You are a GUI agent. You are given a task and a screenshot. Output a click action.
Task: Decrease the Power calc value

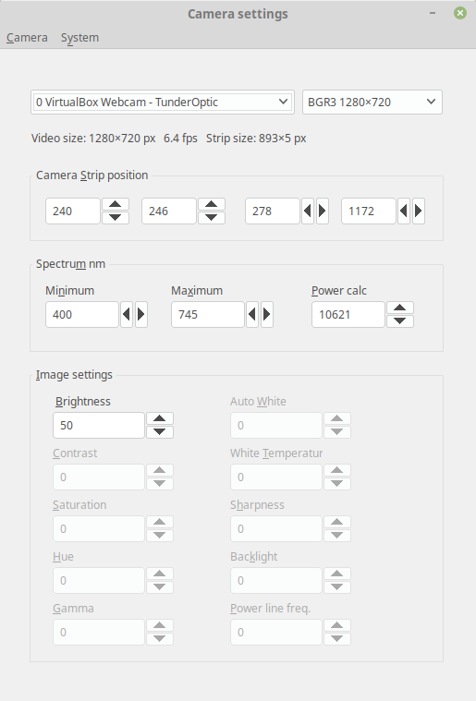tap(400, 320)
